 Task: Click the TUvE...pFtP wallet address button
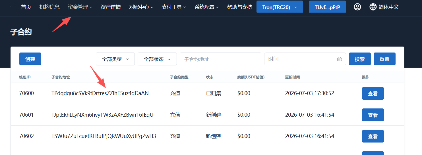[x=327, y=7]
